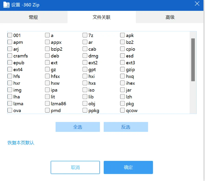This screenshot has height=181, width=205.
Task: Select the ext checkbox
Action: [x=47, y=62]
